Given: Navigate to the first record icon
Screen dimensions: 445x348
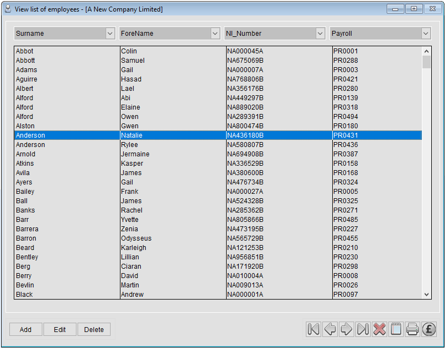Looking at the screenshot, I should [x=313, y=329].
